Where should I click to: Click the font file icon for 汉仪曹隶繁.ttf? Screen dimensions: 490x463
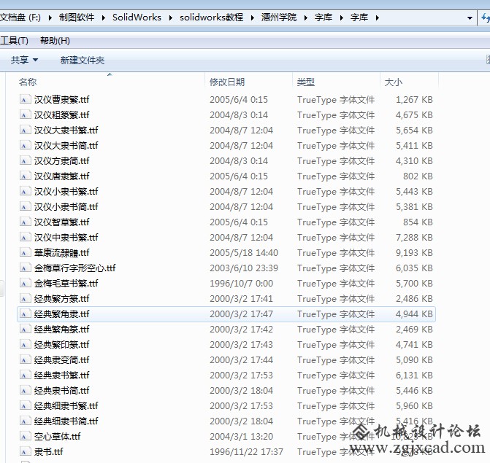coord(26,99)
